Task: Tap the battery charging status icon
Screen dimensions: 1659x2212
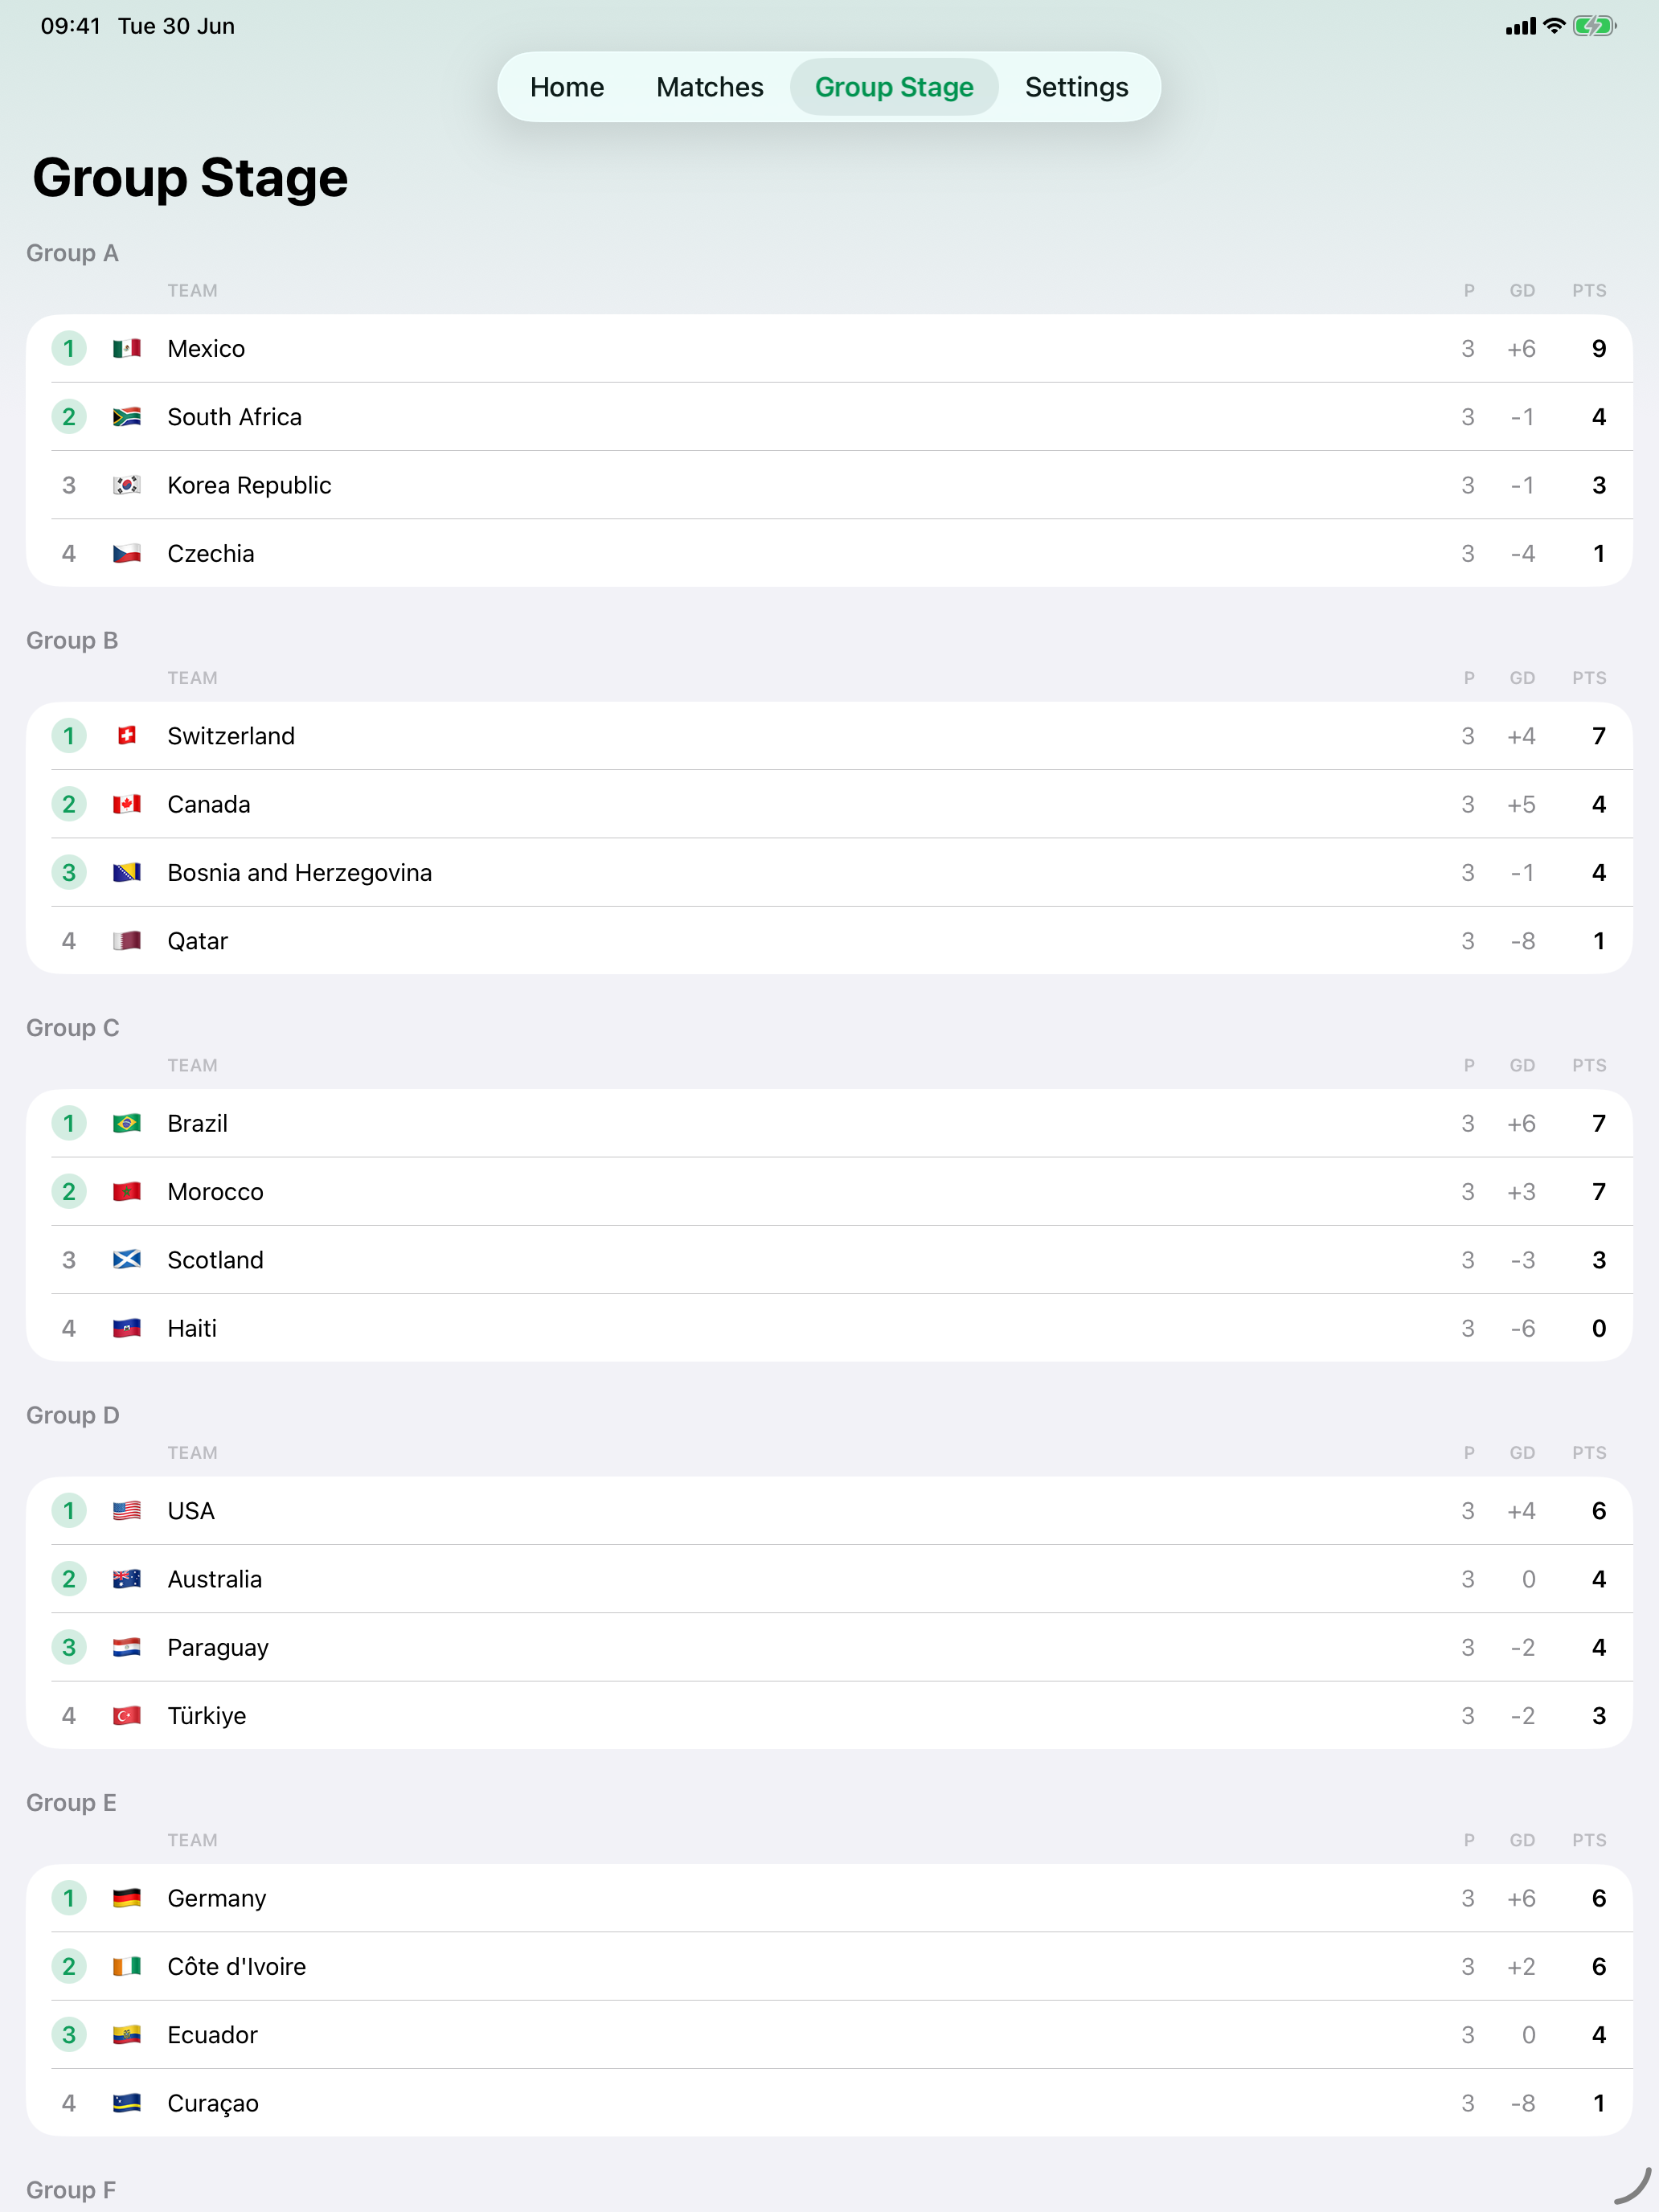Action: 1594,26
